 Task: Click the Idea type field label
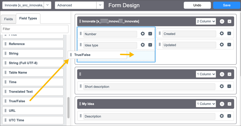pos(110,45)
